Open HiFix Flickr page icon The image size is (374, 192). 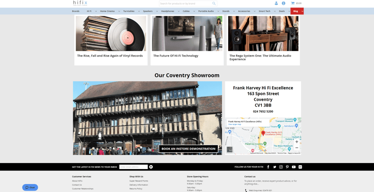coord(300,167)
